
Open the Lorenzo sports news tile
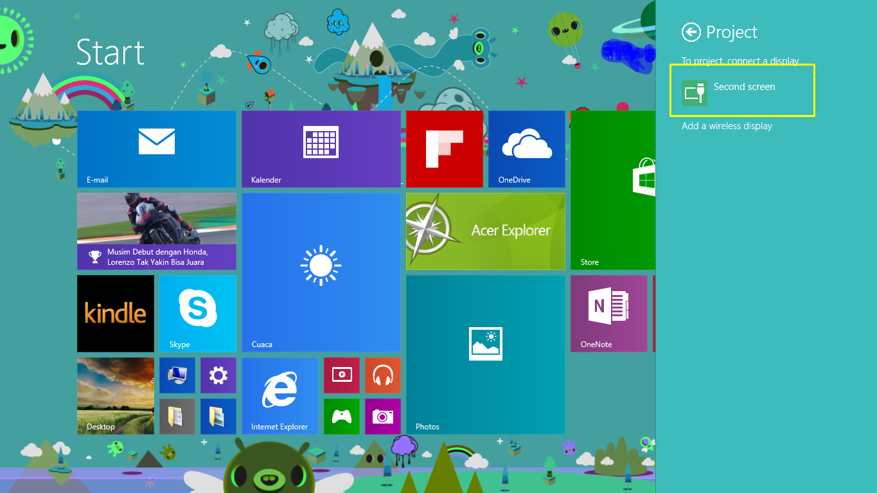pyautogui.click(x=157, y=231)
